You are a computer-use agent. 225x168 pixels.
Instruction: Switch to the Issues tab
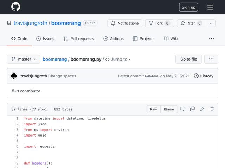[x=45, y=39]
